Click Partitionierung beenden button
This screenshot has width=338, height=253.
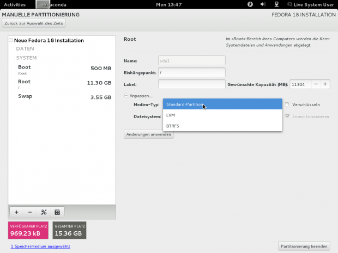pos(304,246)
